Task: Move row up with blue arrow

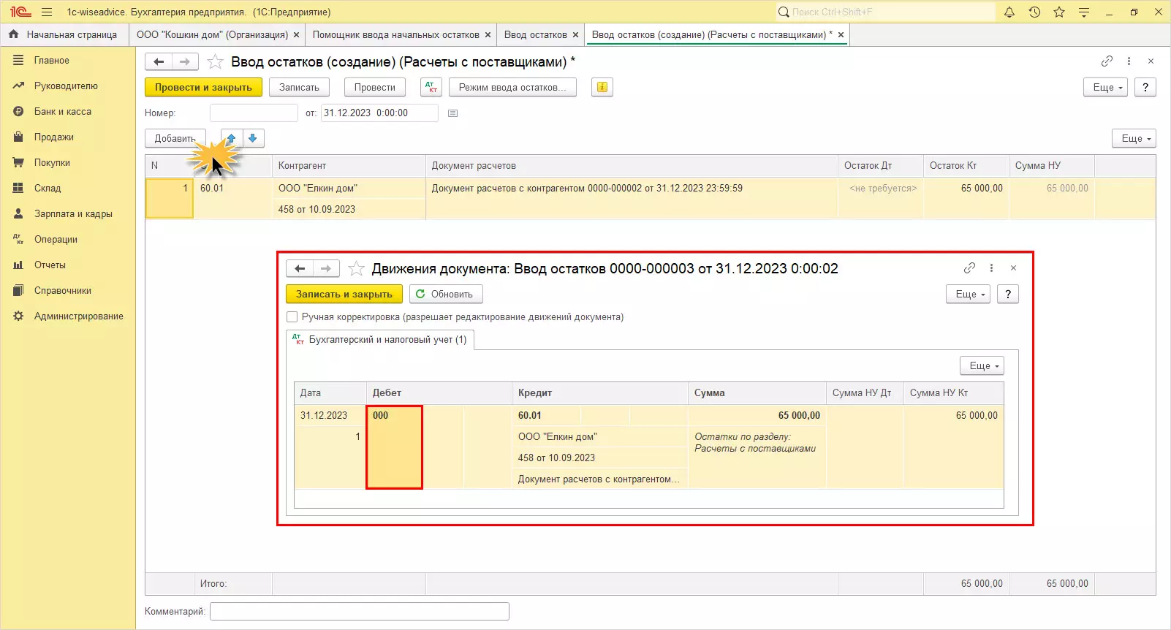Action: click(232, 138)
